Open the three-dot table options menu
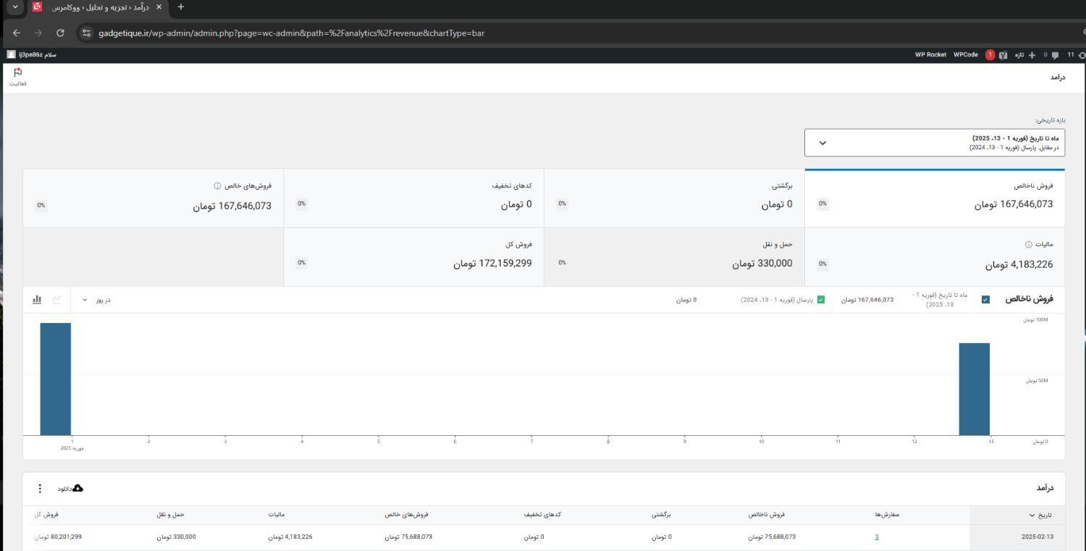The width and height of the screenshot is (1086, 551). 40,489
